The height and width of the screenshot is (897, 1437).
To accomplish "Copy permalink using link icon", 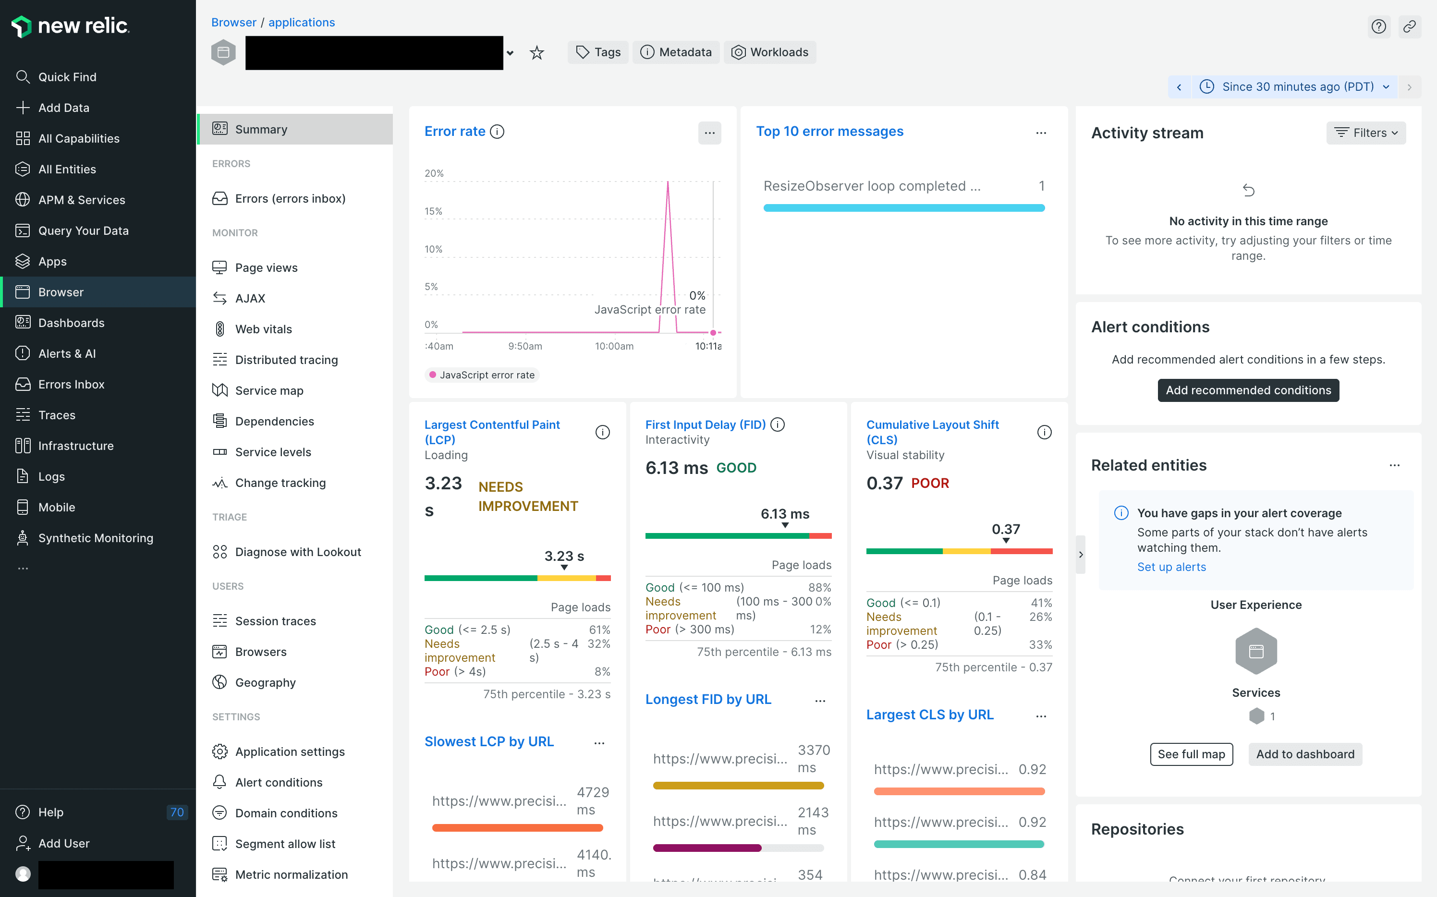I will point(1410,26).
